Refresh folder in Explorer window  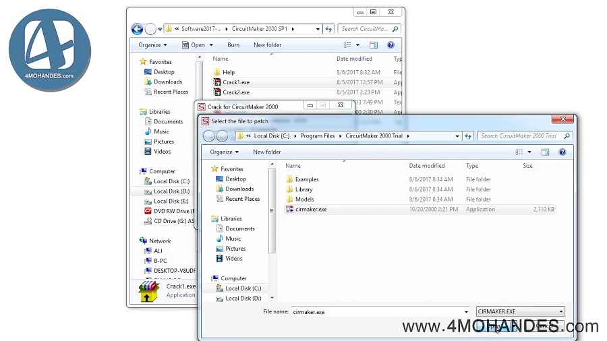pyautogui.click(x=328, y=29)
